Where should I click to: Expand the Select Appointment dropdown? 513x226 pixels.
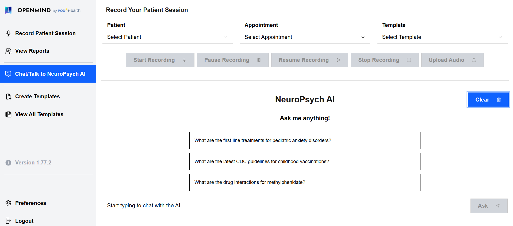305,37
